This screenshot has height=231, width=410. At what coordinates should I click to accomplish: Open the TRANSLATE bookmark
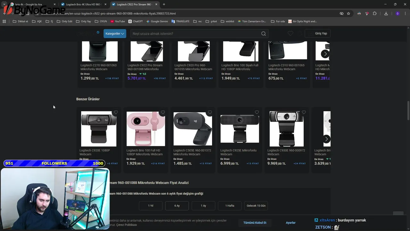[180, 21]
